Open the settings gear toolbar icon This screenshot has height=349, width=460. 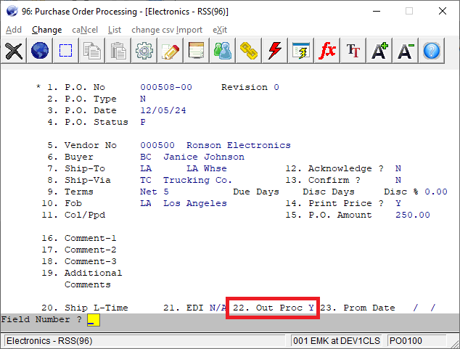pos(144,50)
